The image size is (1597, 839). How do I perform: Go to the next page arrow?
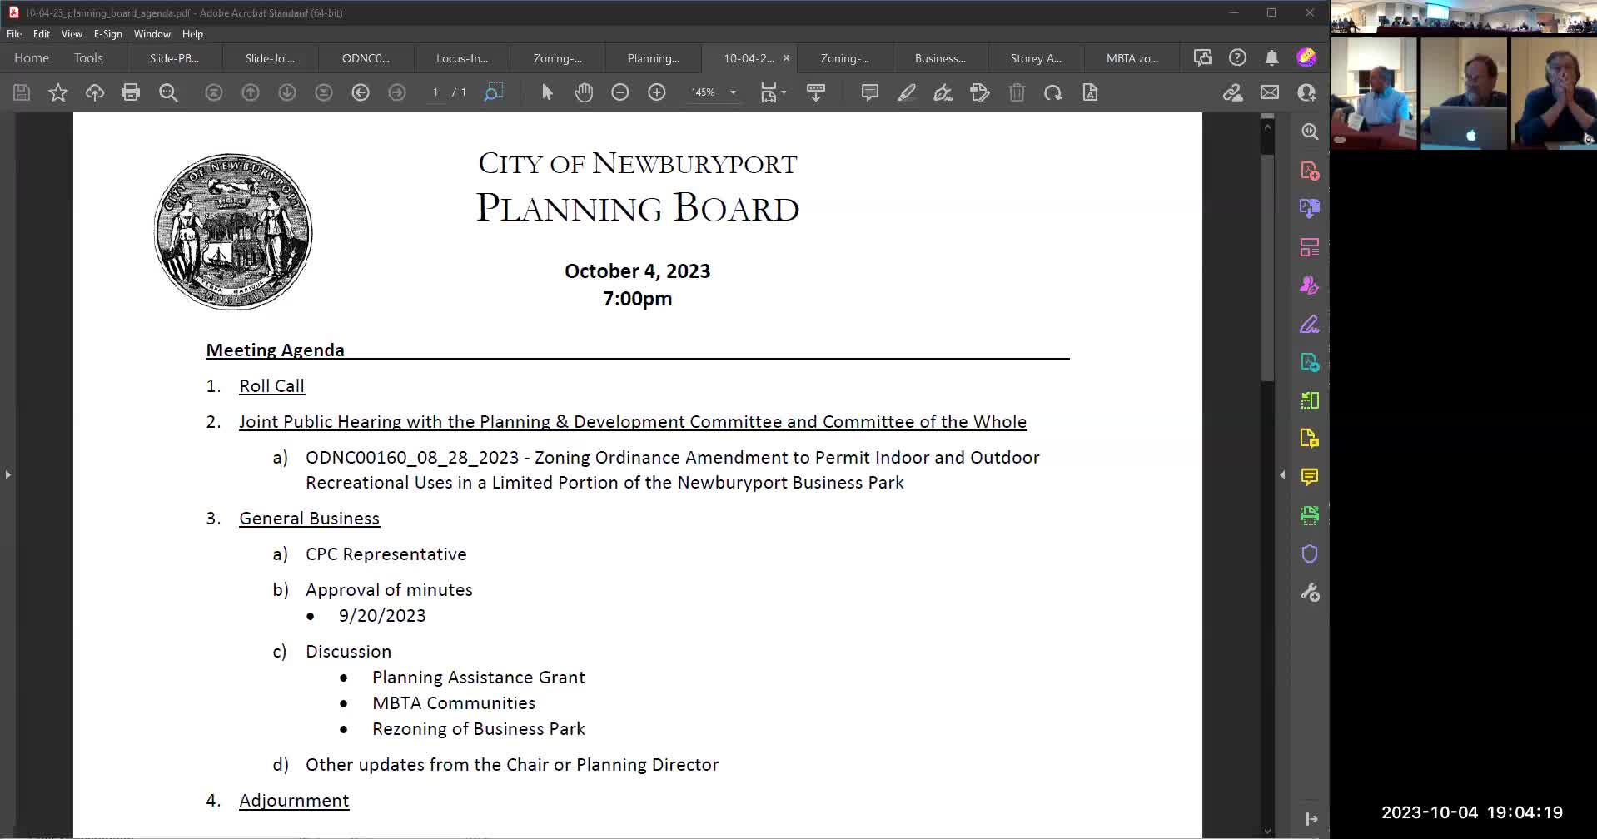(287, 92)
